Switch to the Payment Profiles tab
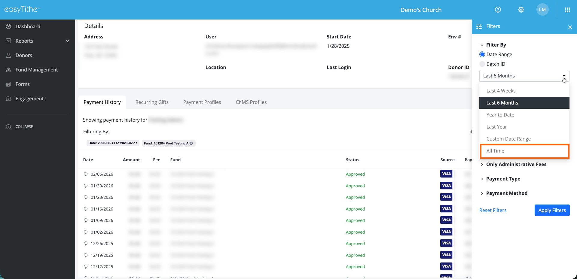This screenshot has width=577, height=279. [x=202, y=102]
